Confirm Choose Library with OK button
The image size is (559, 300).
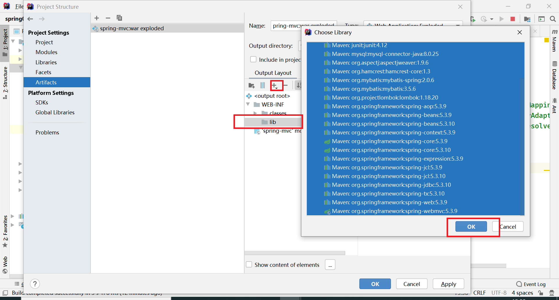[471, 227]
